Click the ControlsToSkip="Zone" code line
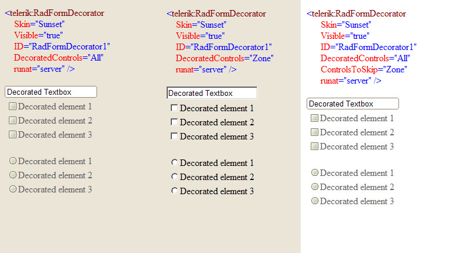 coord(364,69)
